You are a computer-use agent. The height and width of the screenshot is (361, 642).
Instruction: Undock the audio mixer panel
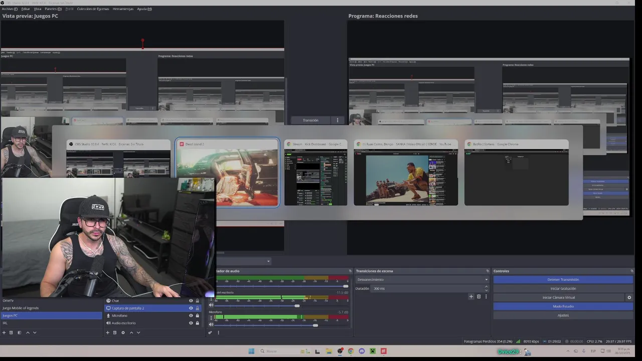tap(350, 271)
